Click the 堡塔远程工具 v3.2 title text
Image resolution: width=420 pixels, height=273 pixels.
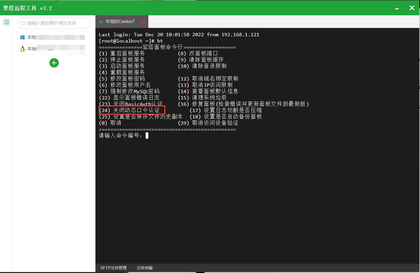28,8
